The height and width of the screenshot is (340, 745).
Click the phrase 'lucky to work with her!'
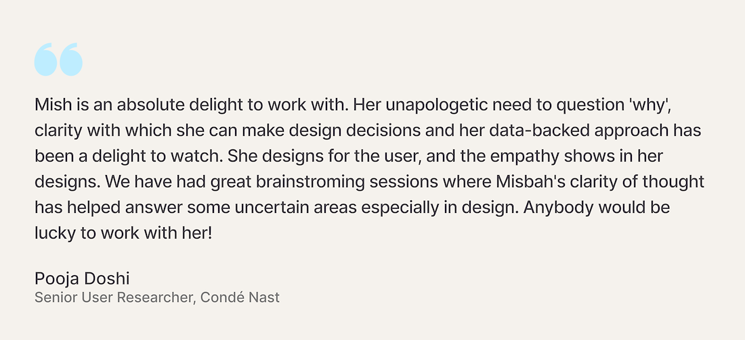123,234
